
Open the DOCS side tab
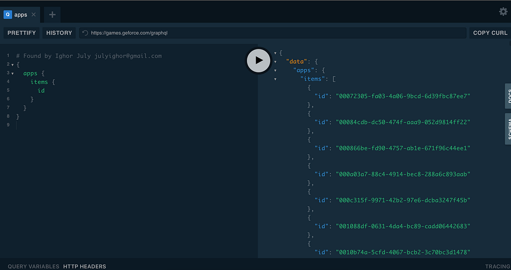[508, 96]
